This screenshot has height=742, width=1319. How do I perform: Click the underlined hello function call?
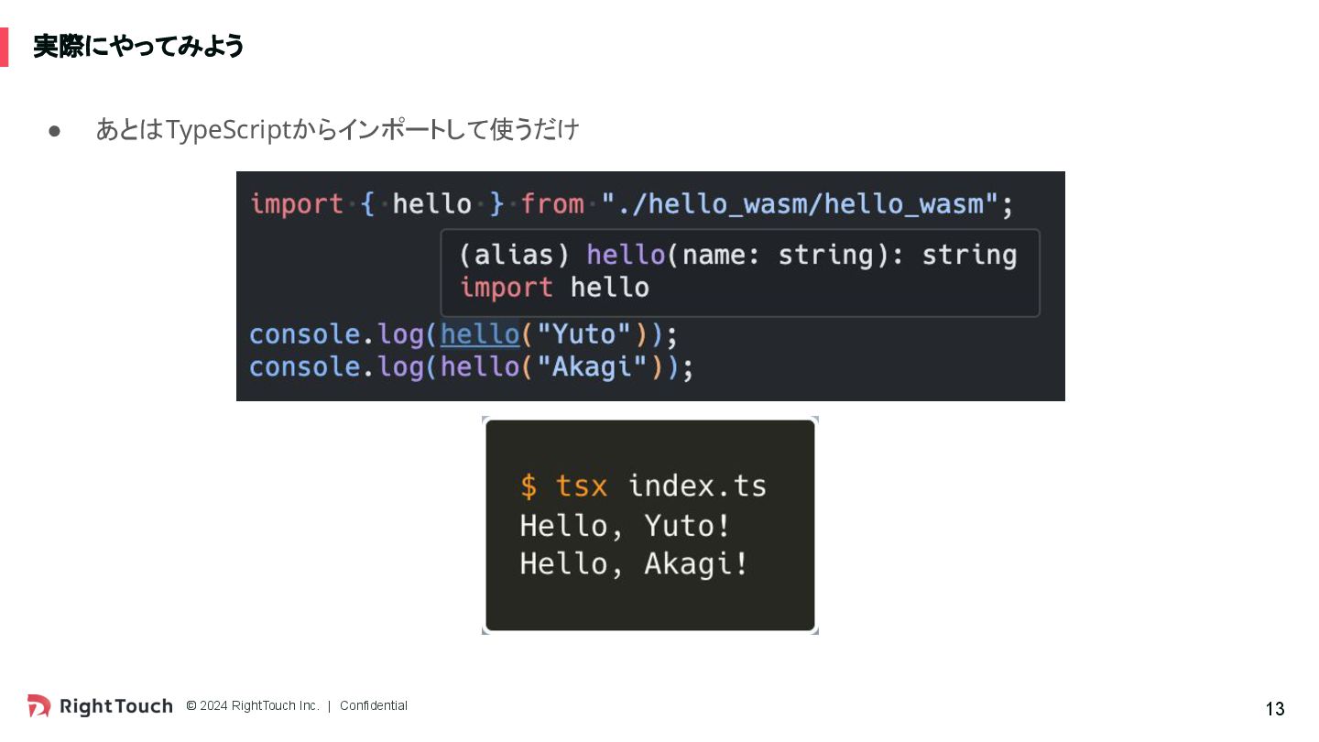pyautogui.click(x=480, y=334)
